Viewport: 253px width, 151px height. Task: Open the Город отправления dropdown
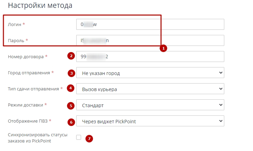150,73
